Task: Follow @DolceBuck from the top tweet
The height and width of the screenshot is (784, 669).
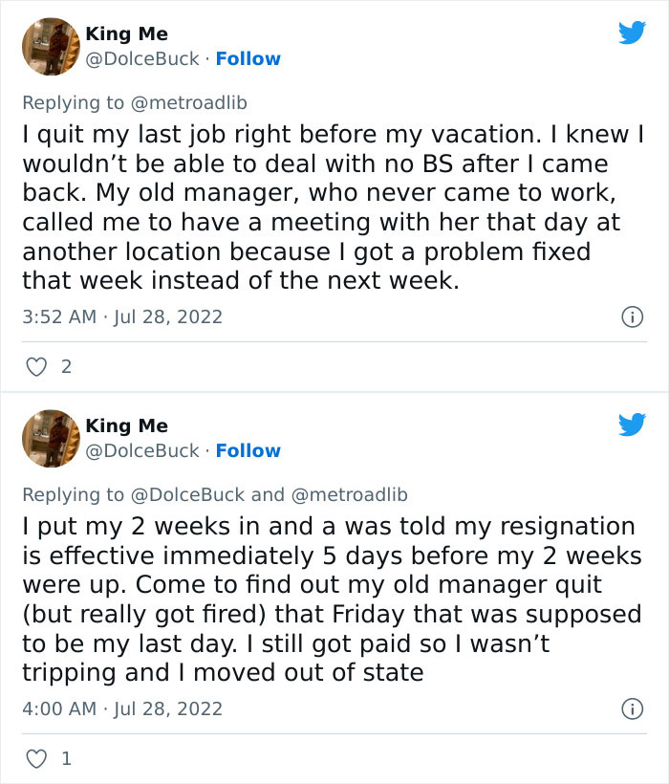Action: (248, 58)
